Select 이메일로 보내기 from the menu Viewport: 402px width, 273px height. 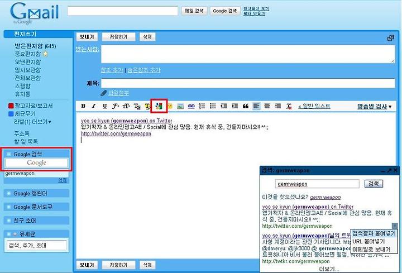tap(374, 249)
